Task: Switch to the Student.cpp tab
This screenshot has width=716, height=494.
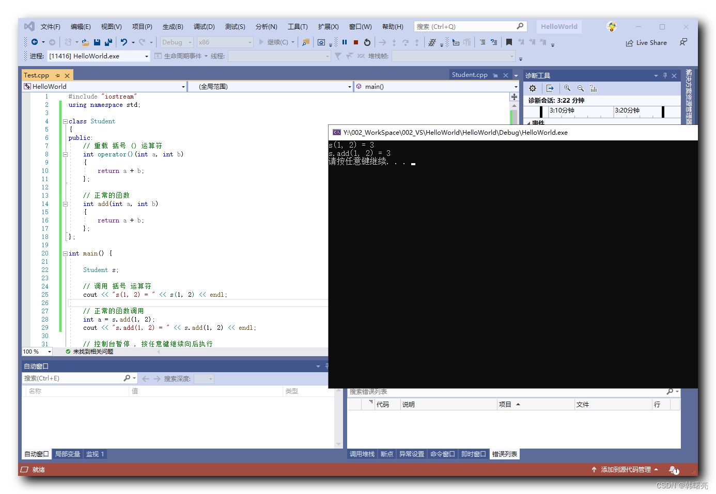Action: [470, 75]
